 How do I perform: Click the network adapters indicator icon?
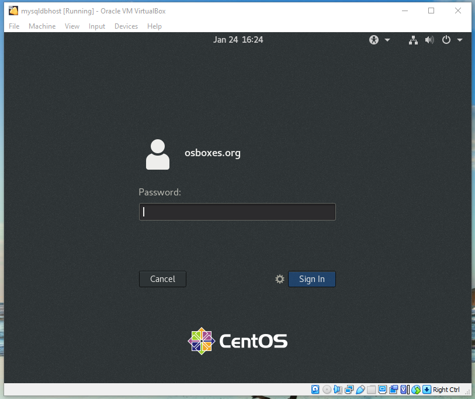349,389
